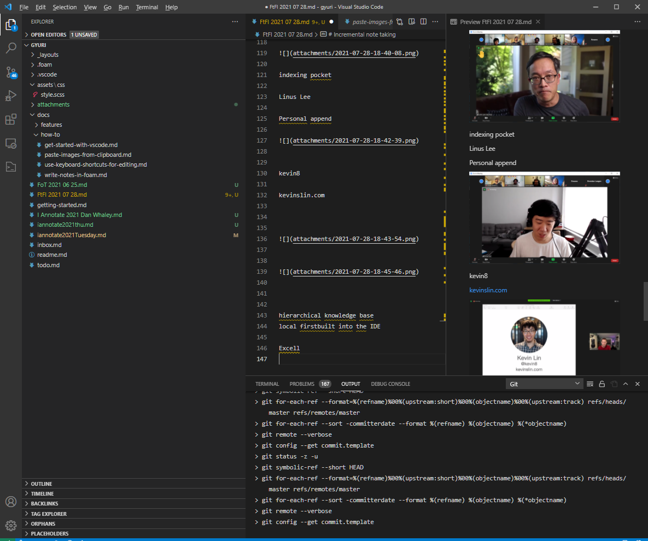Open Run and Debug view
The width and height of the screenshot is (648, 541).
[x=11, y=96]
